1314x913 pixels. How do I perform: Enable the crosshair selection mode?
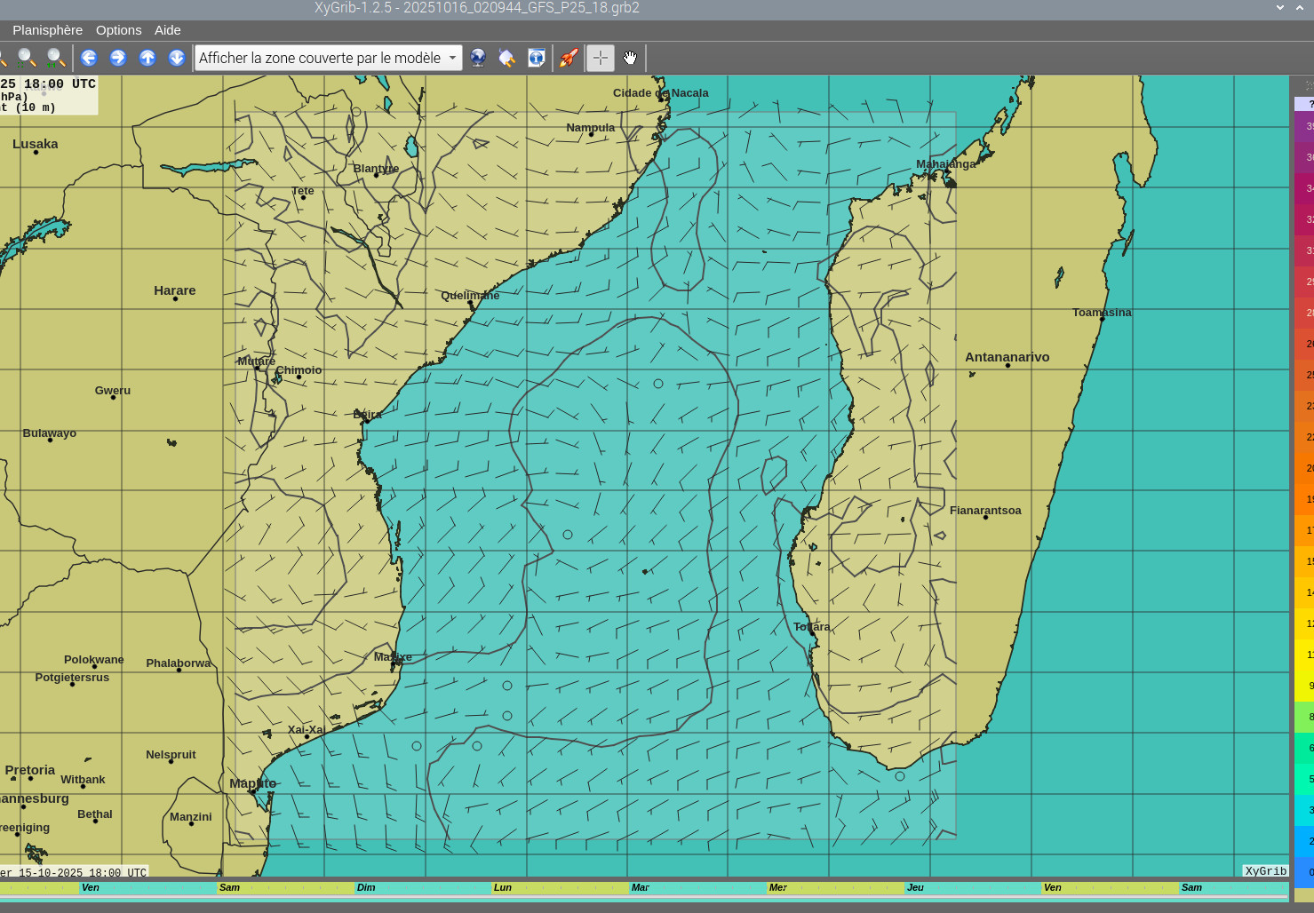pos(601,58)
